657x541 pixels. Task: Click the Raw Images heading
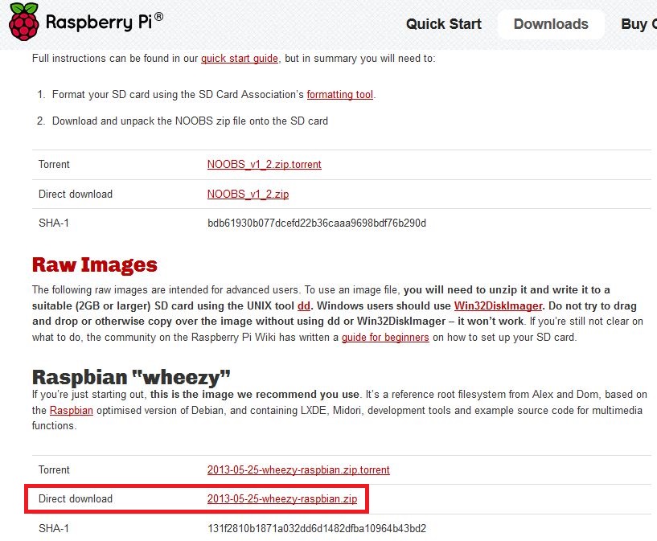95,265
